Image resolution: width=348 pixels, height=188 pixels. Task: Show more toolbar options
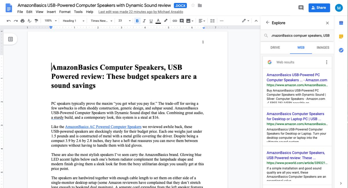click(222, 21)
